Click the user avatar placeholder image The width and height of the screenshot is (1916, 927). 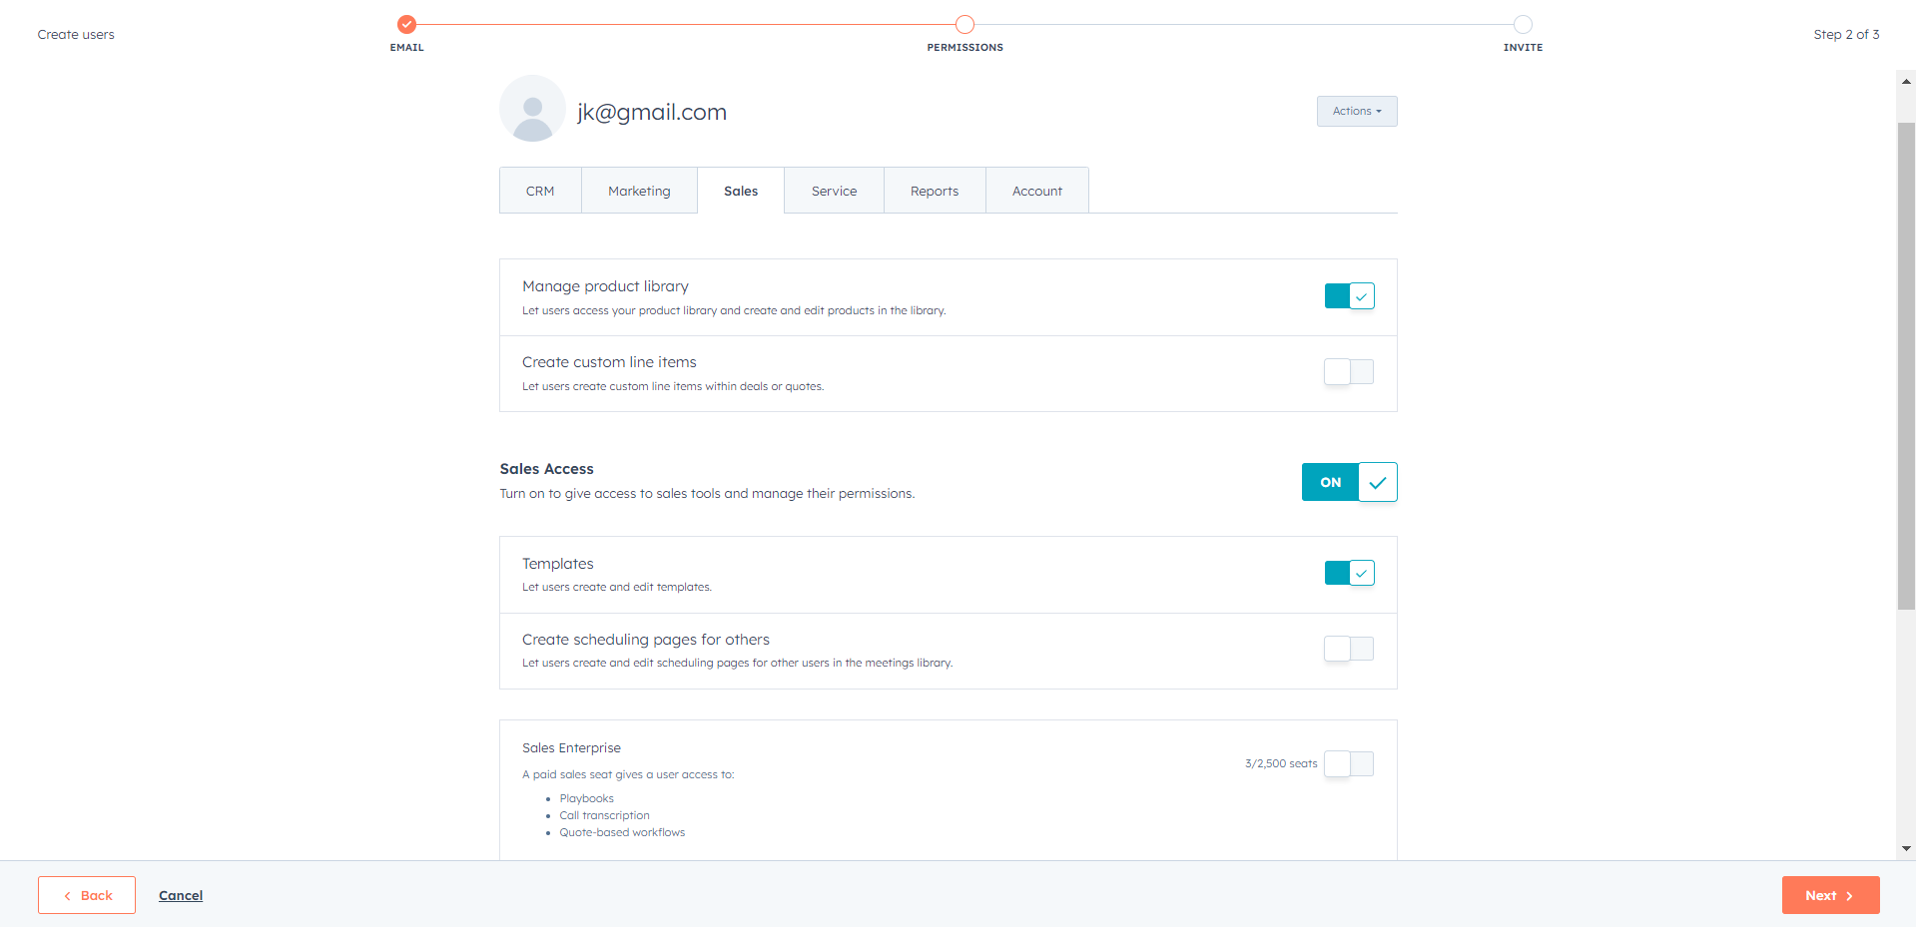coord(532,108)
